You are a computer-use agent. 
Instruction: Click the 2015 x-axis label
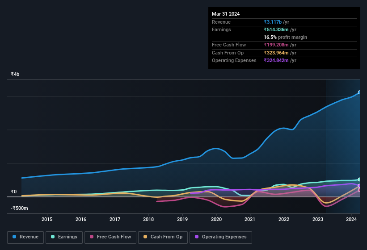point(47,219)
